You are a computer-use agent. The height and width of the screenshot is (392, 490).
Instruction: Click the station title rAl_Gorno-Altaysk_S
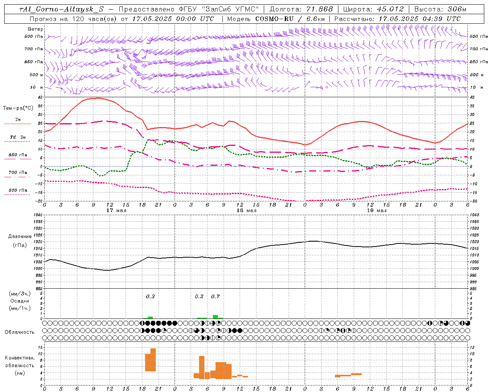pos(61,10)
